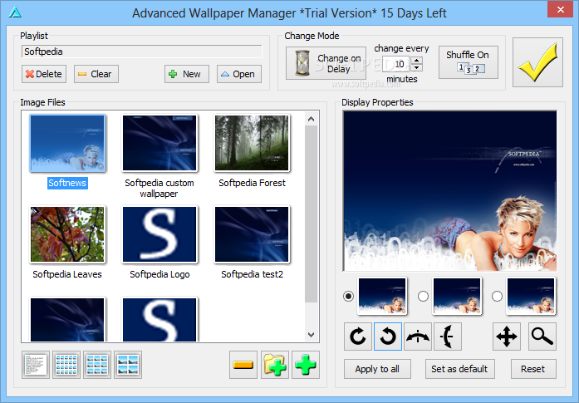579x403 pixels.
Task: Click the second display style preview thumbnail
Action: (x=457, y=297)
